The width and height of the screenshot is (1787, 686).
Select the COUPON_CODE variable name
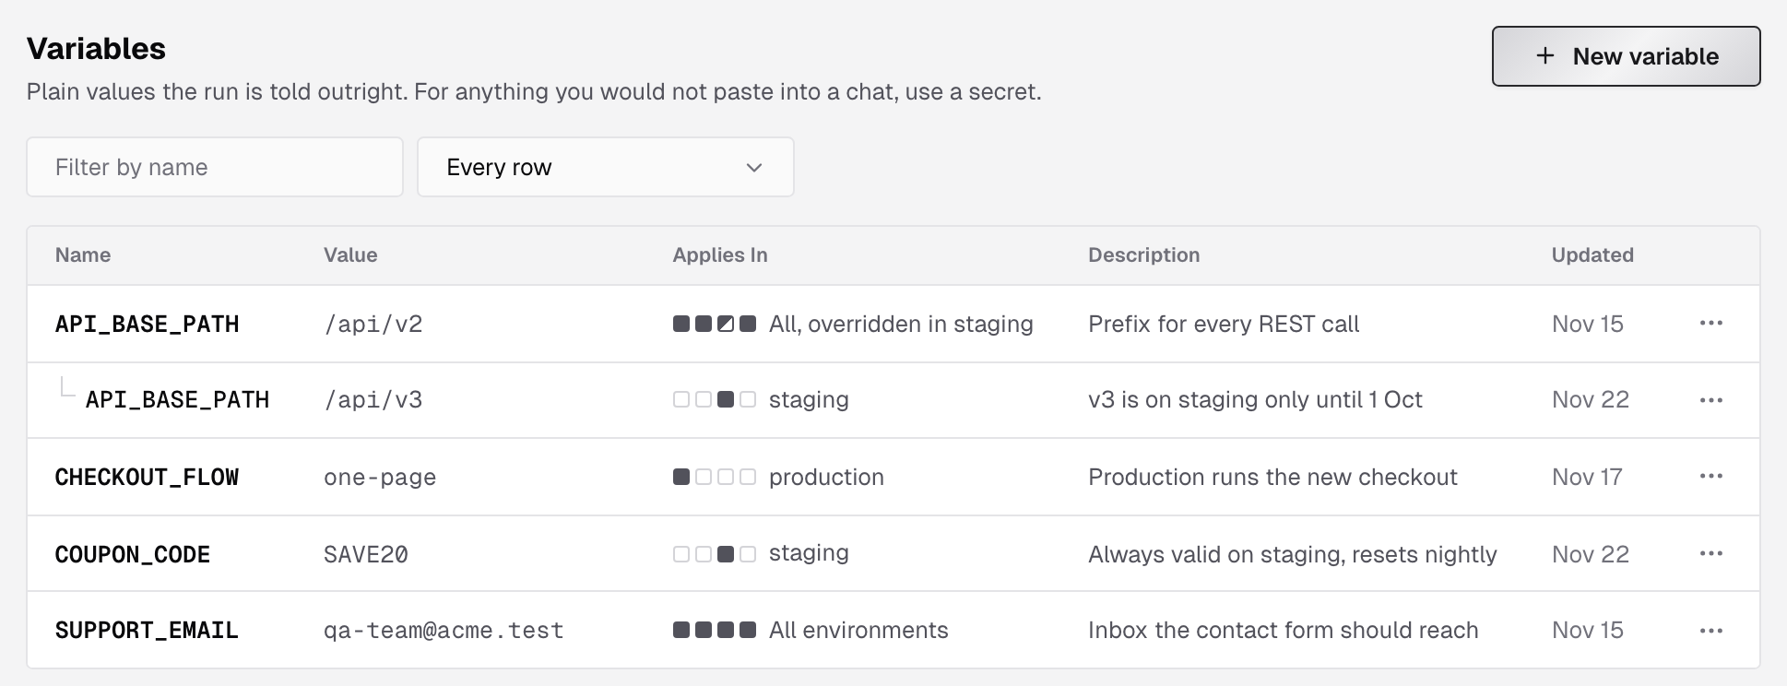pos(133,555)
